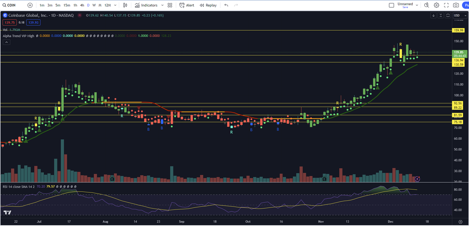Open chart settings gear
Screen dimensions: 469x226
point(437,5)
